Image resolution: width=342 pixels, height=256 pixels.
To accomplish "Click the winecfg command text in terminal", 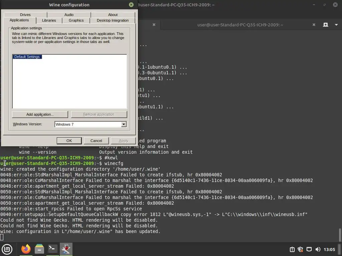I will coord(114,163).
